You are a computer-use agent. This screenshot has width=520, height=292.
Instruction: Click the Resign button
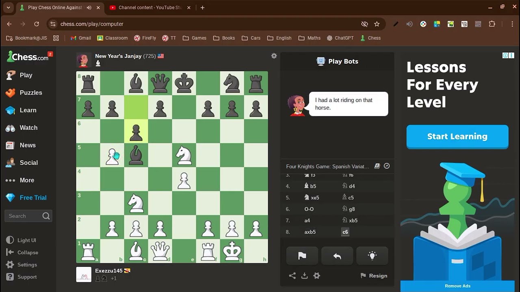coord(374,276)
